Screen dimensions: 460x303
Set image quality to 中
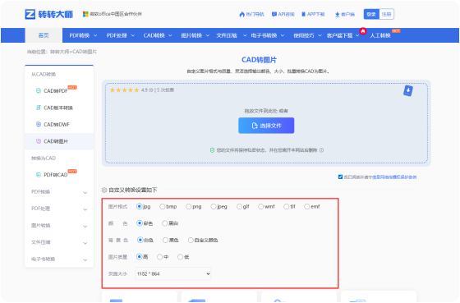coord(159,257)
